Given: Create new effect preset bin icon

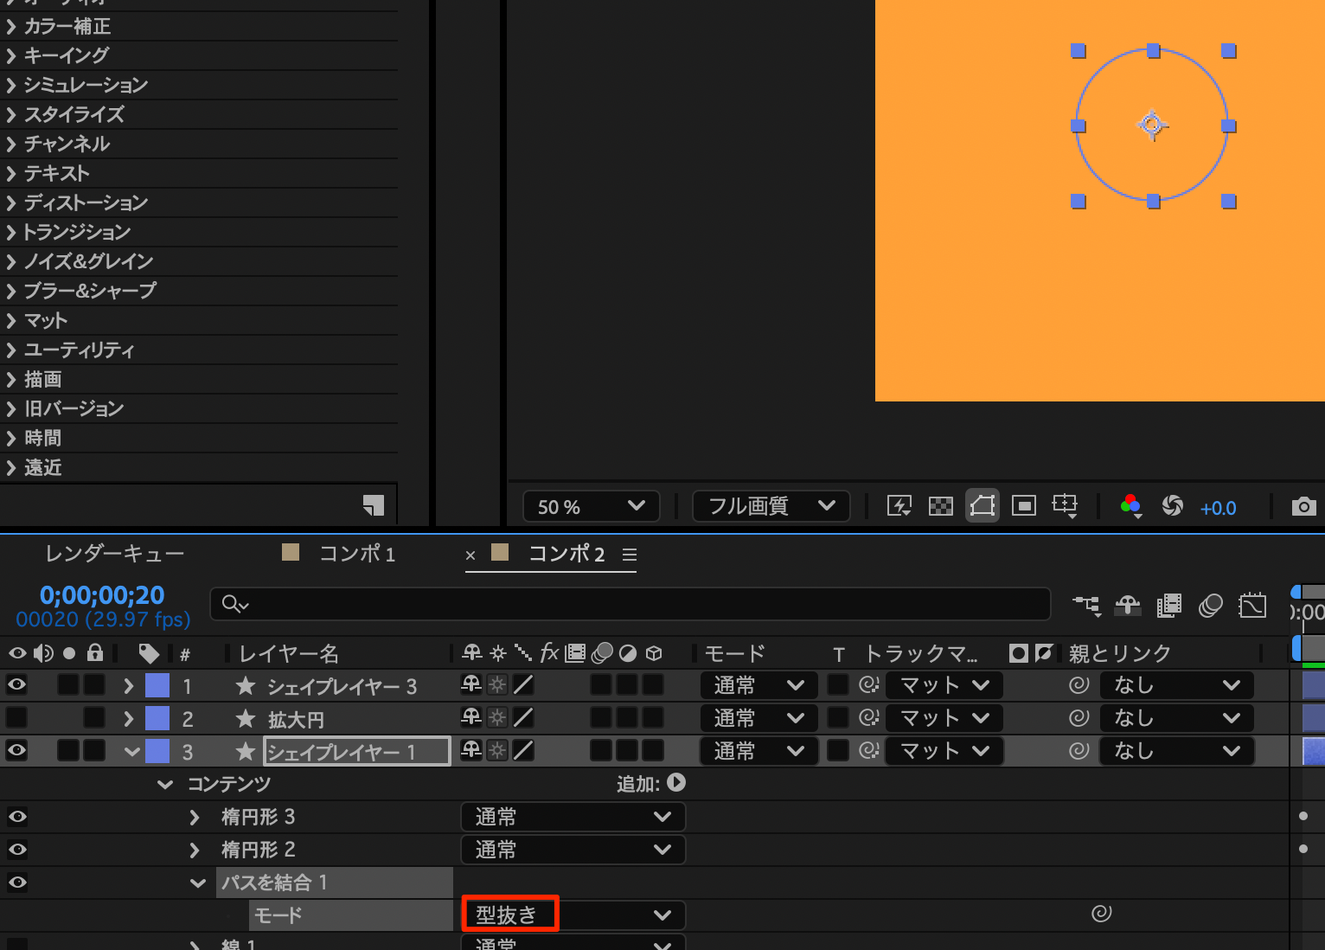Looking at the screenshot, I should point(373,505).
